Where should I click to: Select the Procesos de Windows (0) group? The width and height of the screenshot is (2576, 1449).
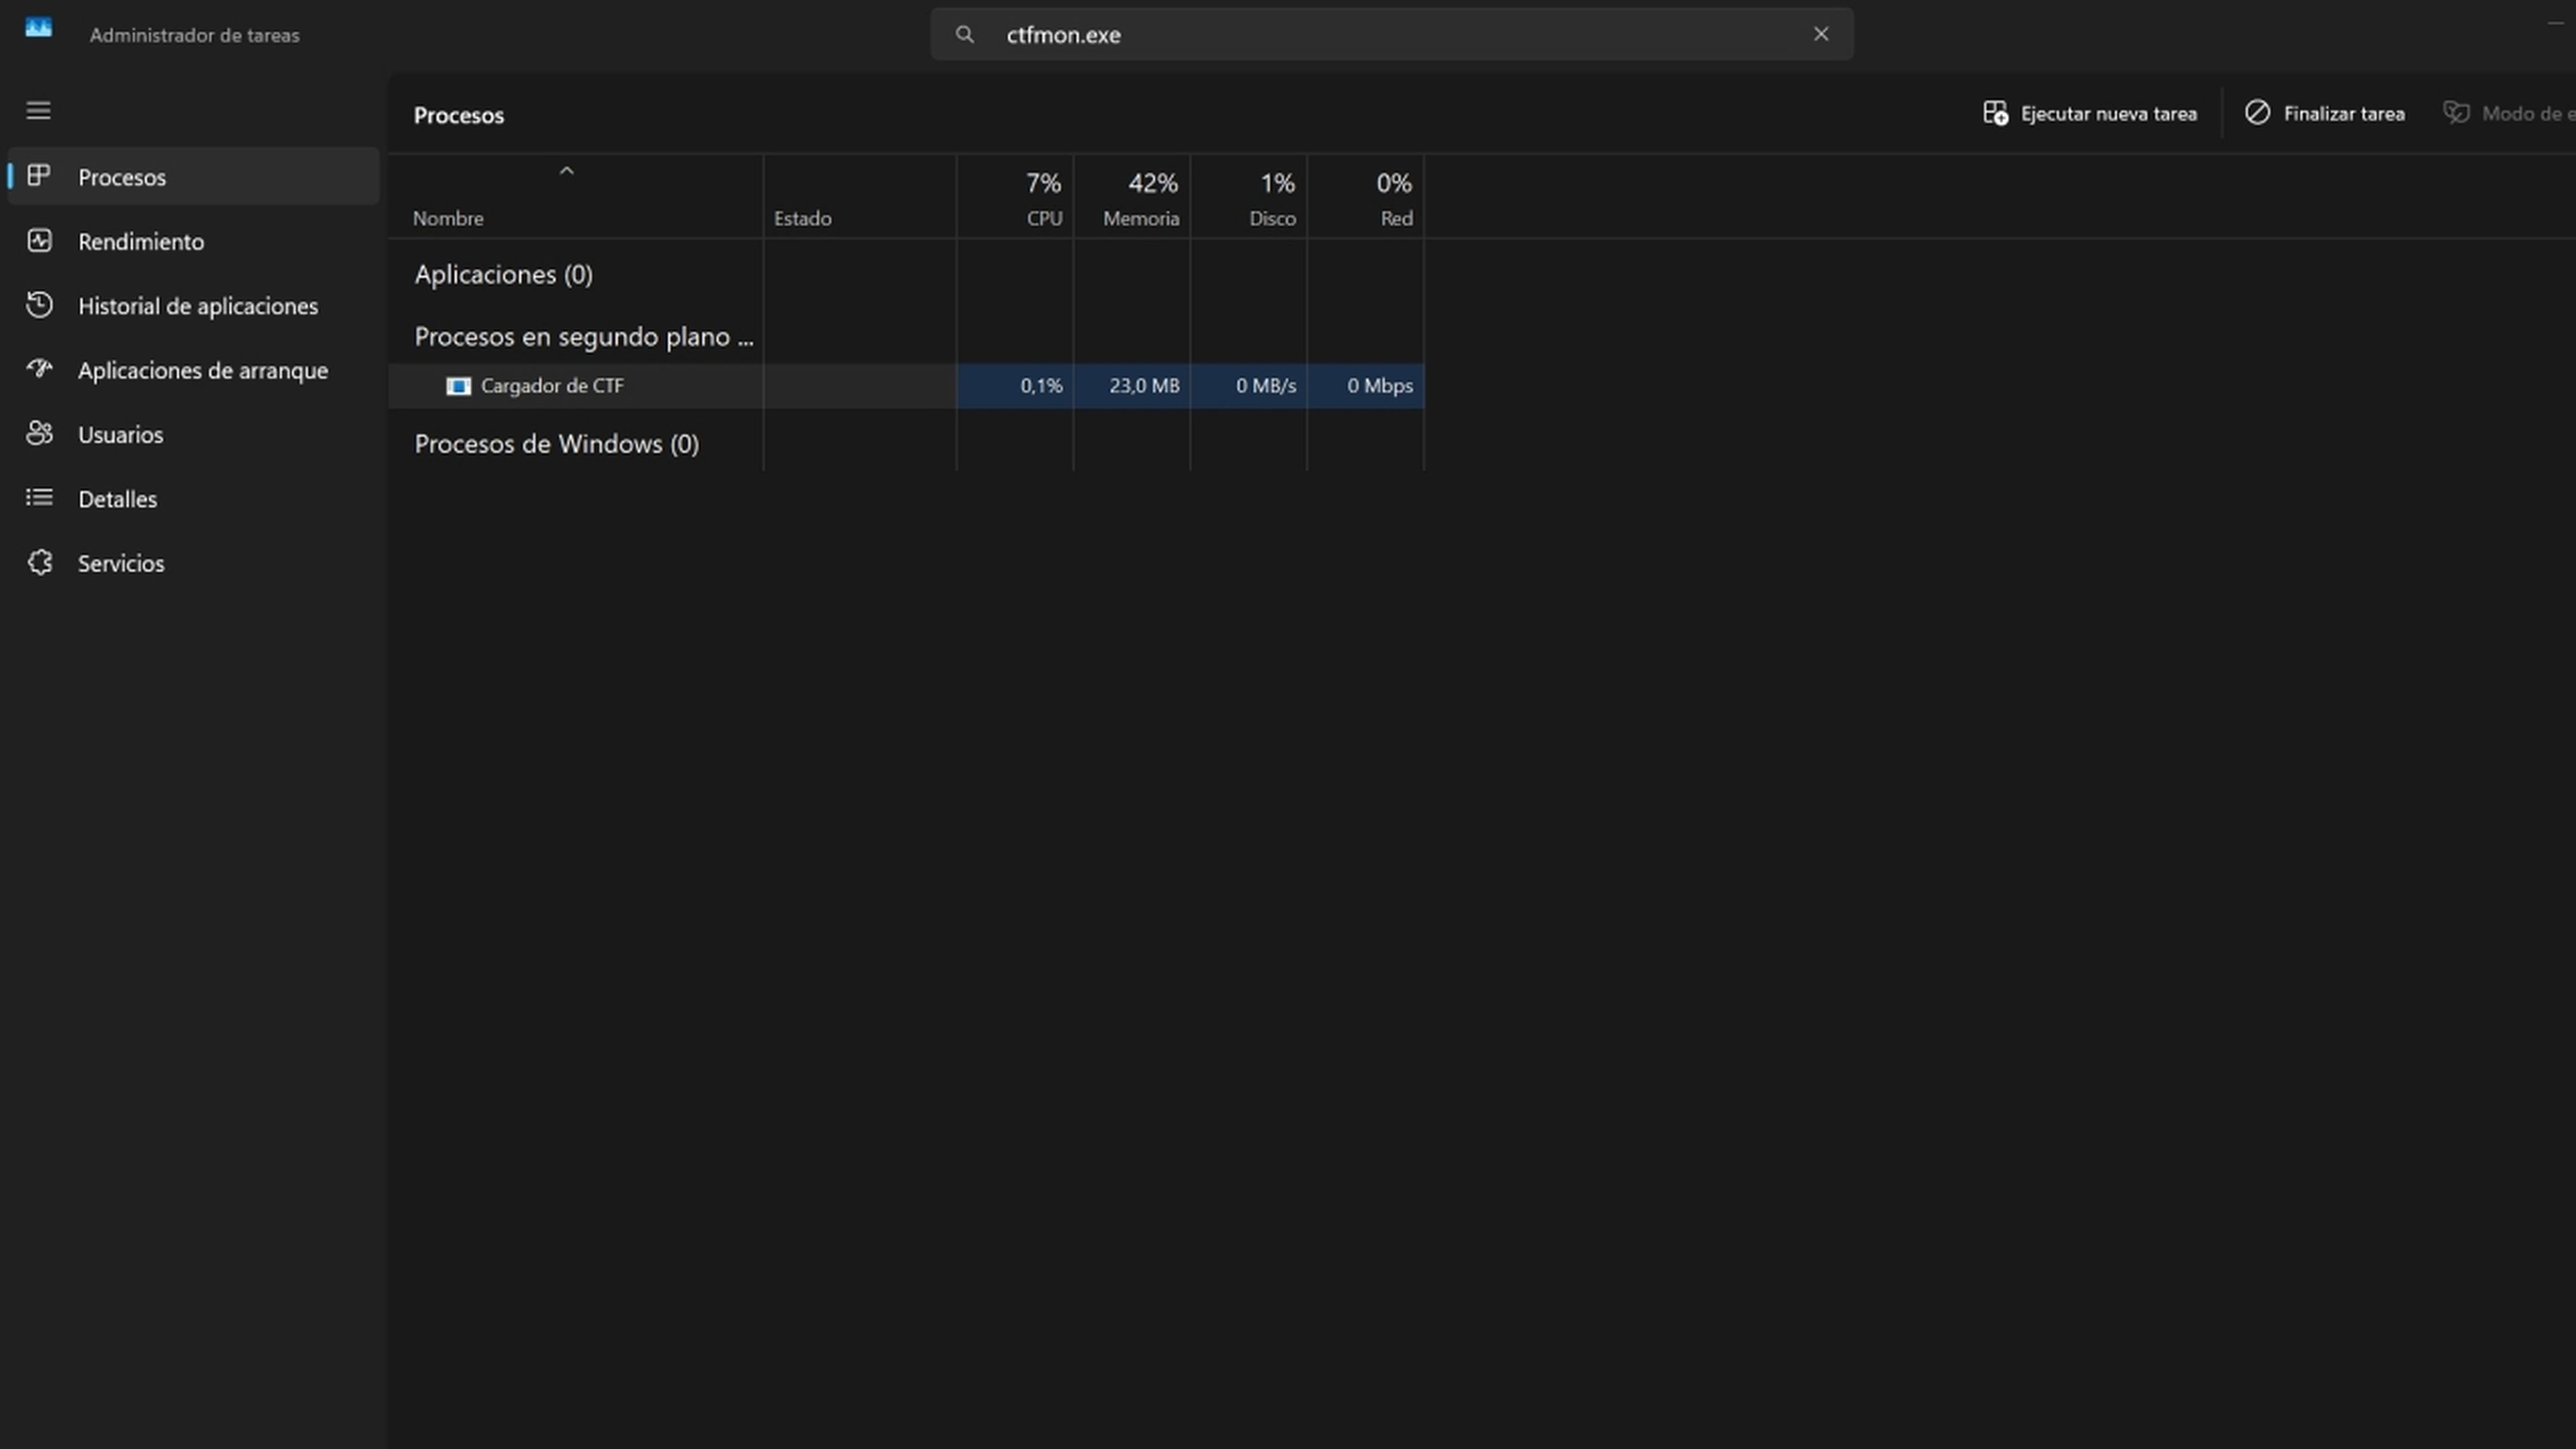557,444
